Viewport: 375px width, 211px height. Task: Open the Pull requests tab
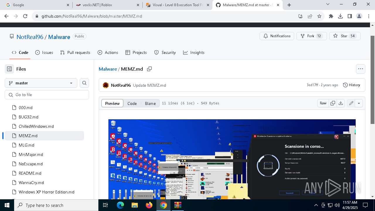click(75, 52)
